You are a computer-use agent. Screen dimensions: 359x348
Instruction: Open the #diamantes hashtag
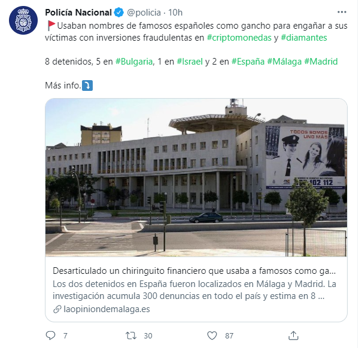(x=304, y=38)
